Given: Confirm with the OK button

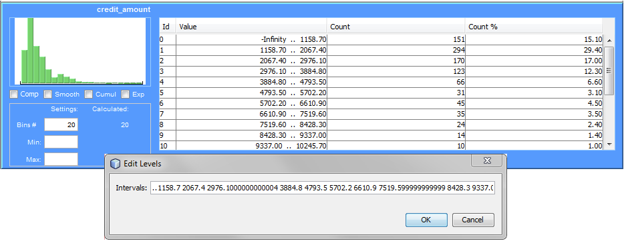Looking at the screenshot, I should 426,220.
